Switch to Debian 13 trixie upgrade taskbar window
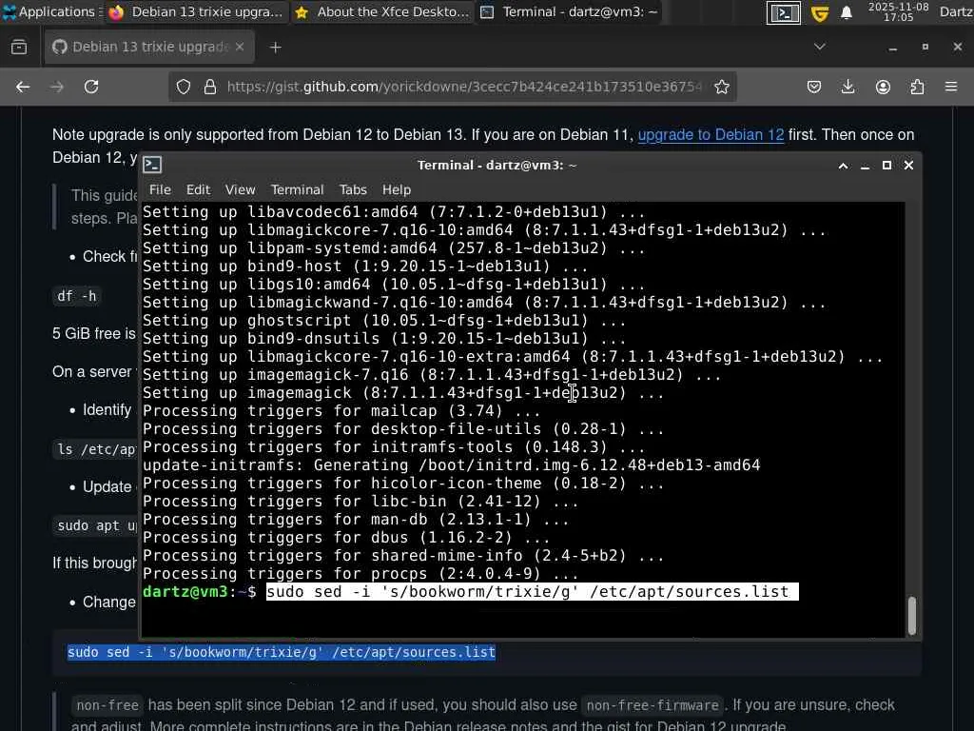974x731 pixels. [x=196, y=11]
